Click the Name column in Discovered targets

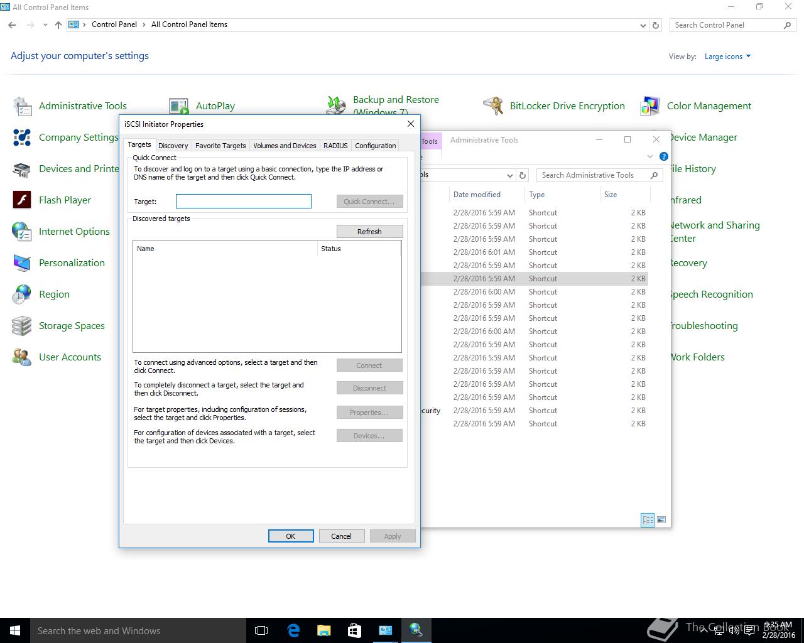pyautogui.click(x=225, y=249)
